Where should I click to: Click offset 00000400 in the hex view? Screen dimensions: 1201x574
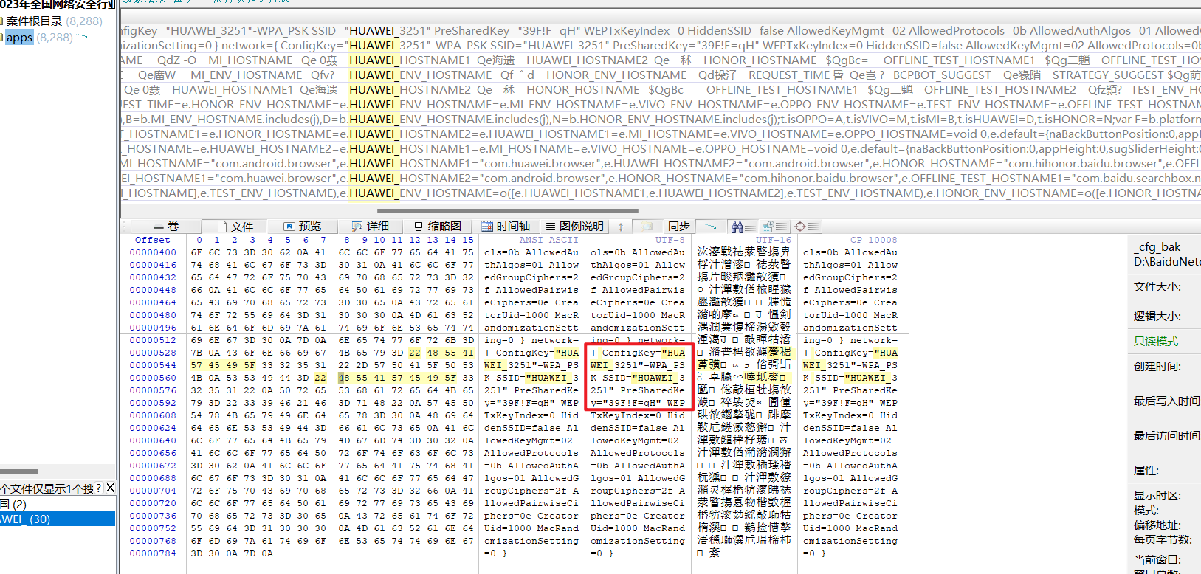click(x=153, y=252)
